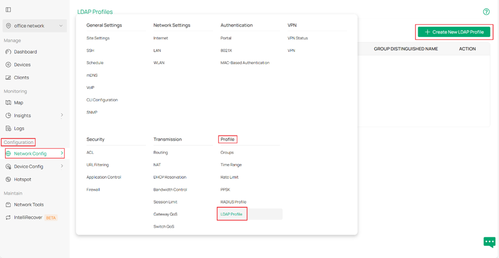The image size is (499, 258).
Task: Click the Devices icon in sidebar
Action: pyautogui.click(x=8, y=65)
